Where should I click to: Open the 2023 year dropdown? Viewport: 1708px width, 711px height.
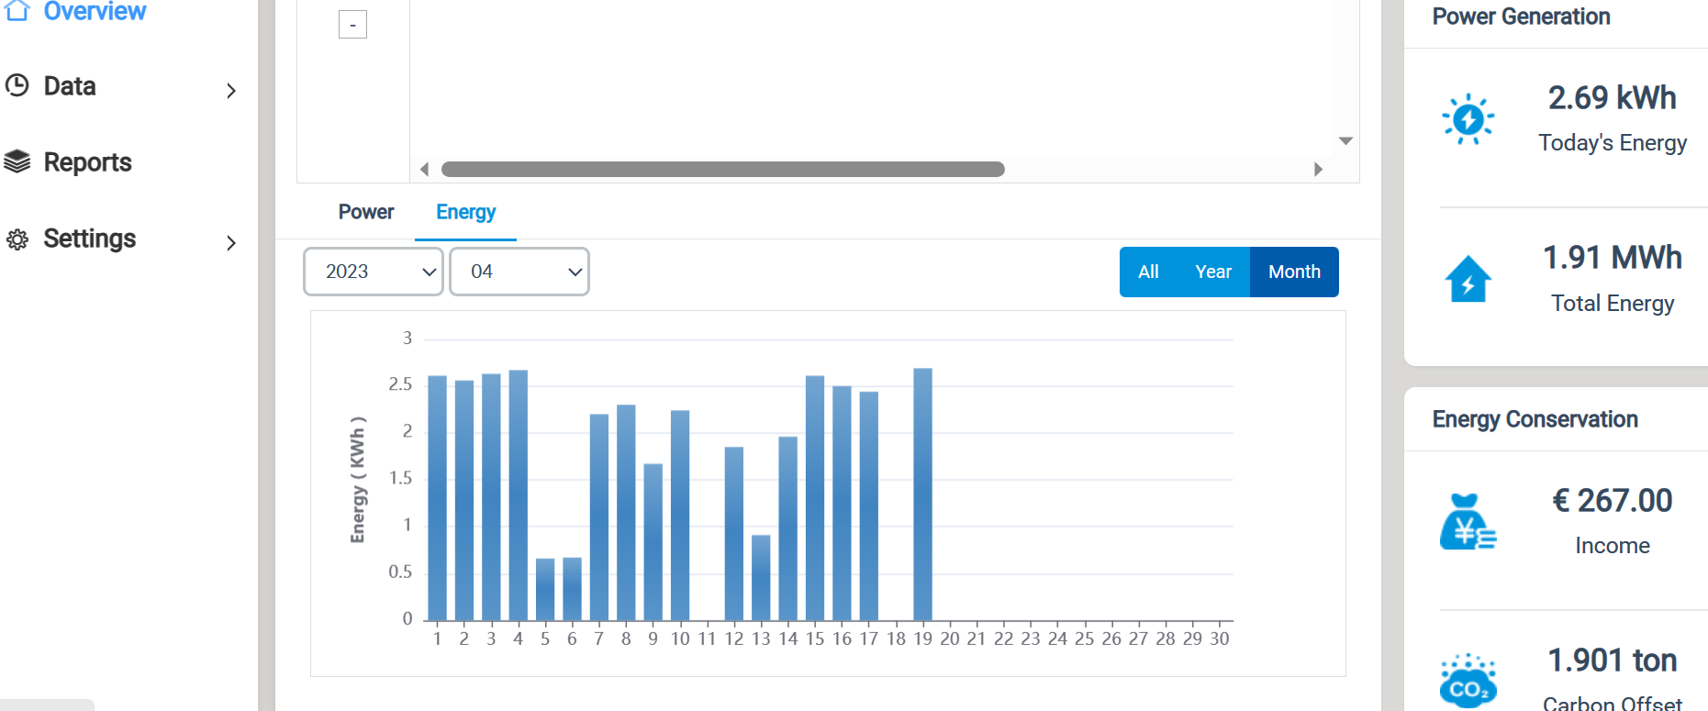tap(374, 272)
